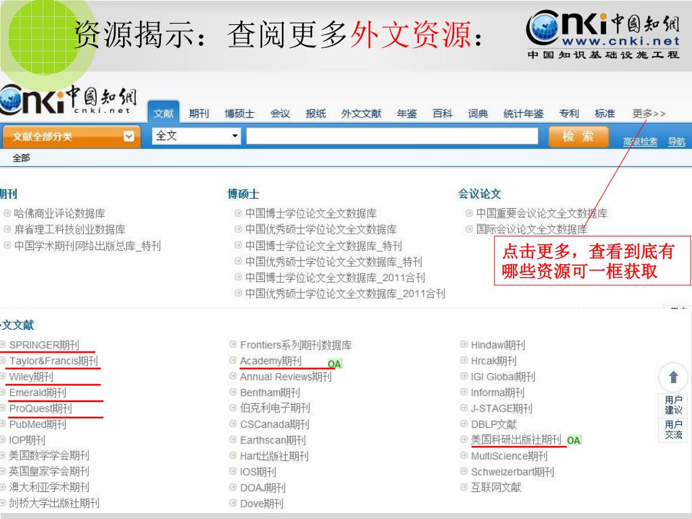Open IGI Global期刊 link
Viewport: 692px width, 519px height.
(503, 377)
